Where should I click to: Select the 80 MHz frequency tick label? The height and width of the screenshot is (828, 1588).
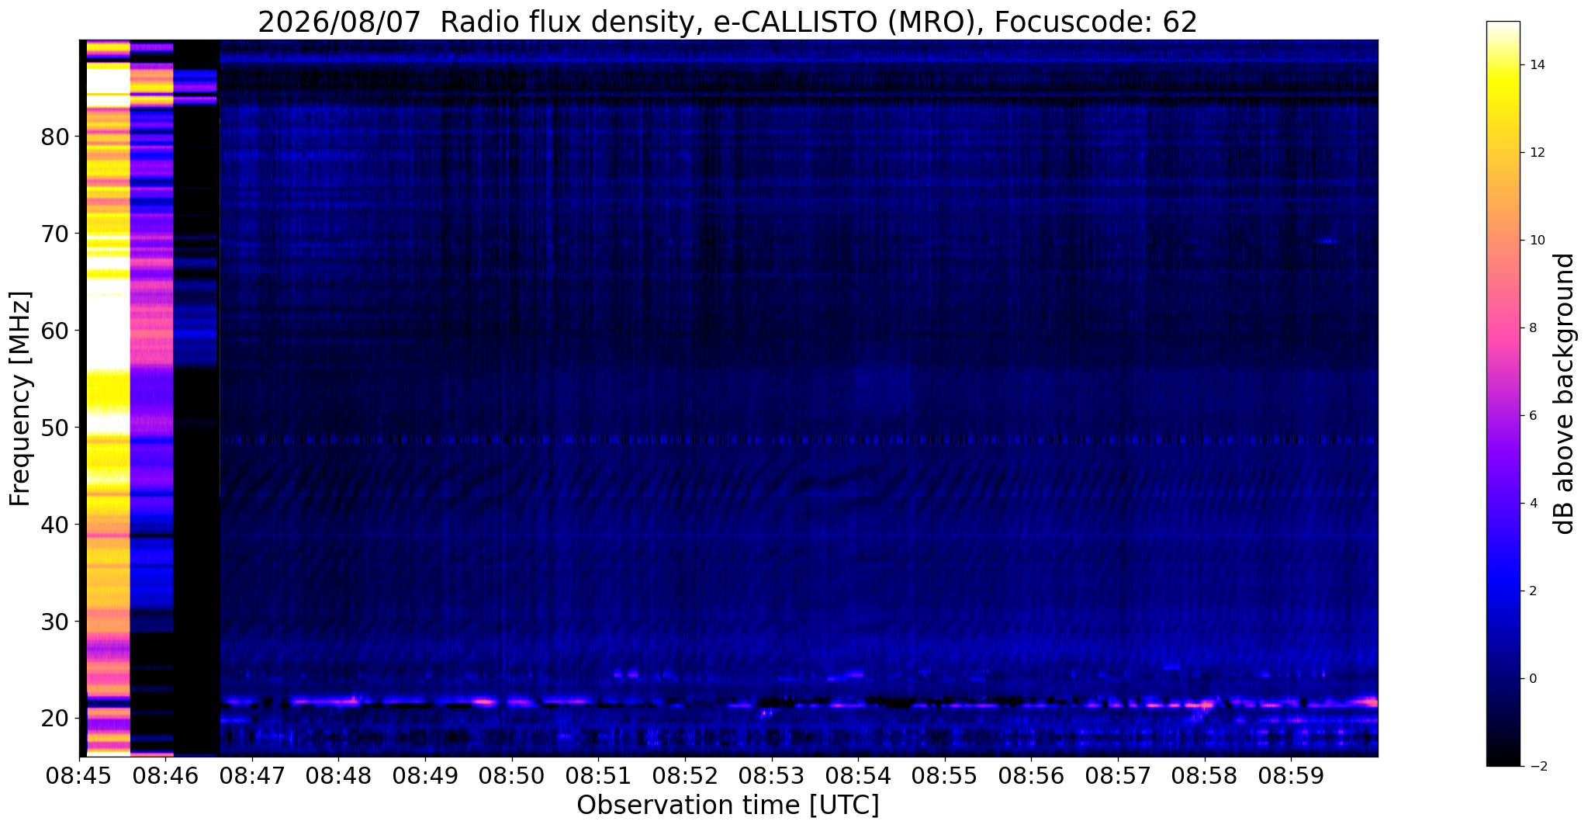pos(54,137)
